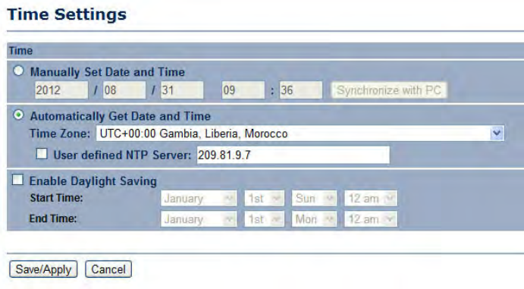Tick the Enable Daylight Saving checkbox
Screen dimensions: 524x289
(x=17, y=180)
